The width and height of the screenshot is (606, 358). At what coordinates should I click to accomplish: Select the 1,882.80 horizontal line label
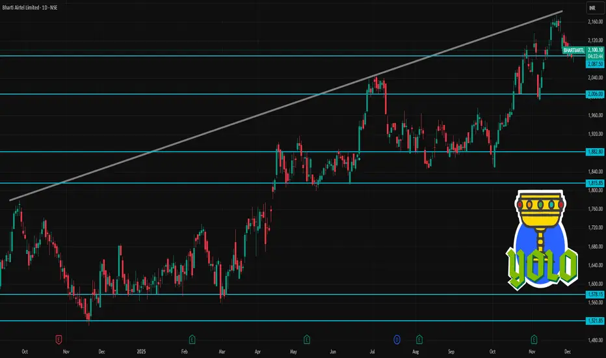pyautogui.click(x=595, y=152)
